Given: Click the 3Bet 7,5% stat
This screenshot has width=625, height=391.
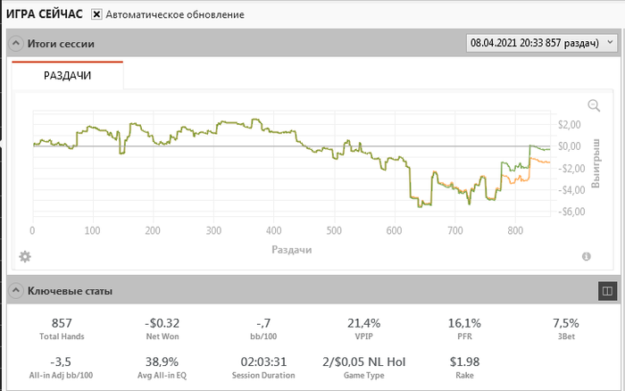Looking at the screenshot, I should tap(565, 329).
